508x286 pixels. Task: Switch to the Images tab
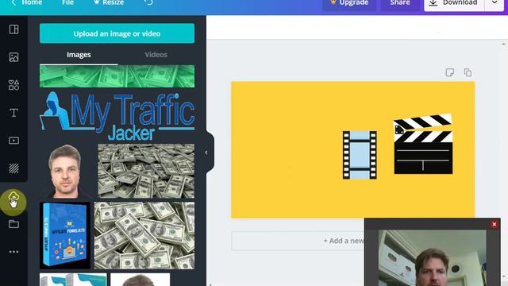79,55
